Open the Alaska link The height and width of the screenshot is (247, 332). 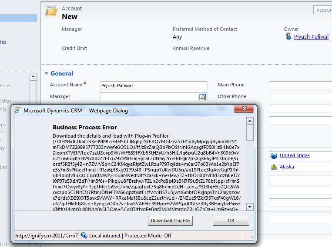click(x=287, y=167)
